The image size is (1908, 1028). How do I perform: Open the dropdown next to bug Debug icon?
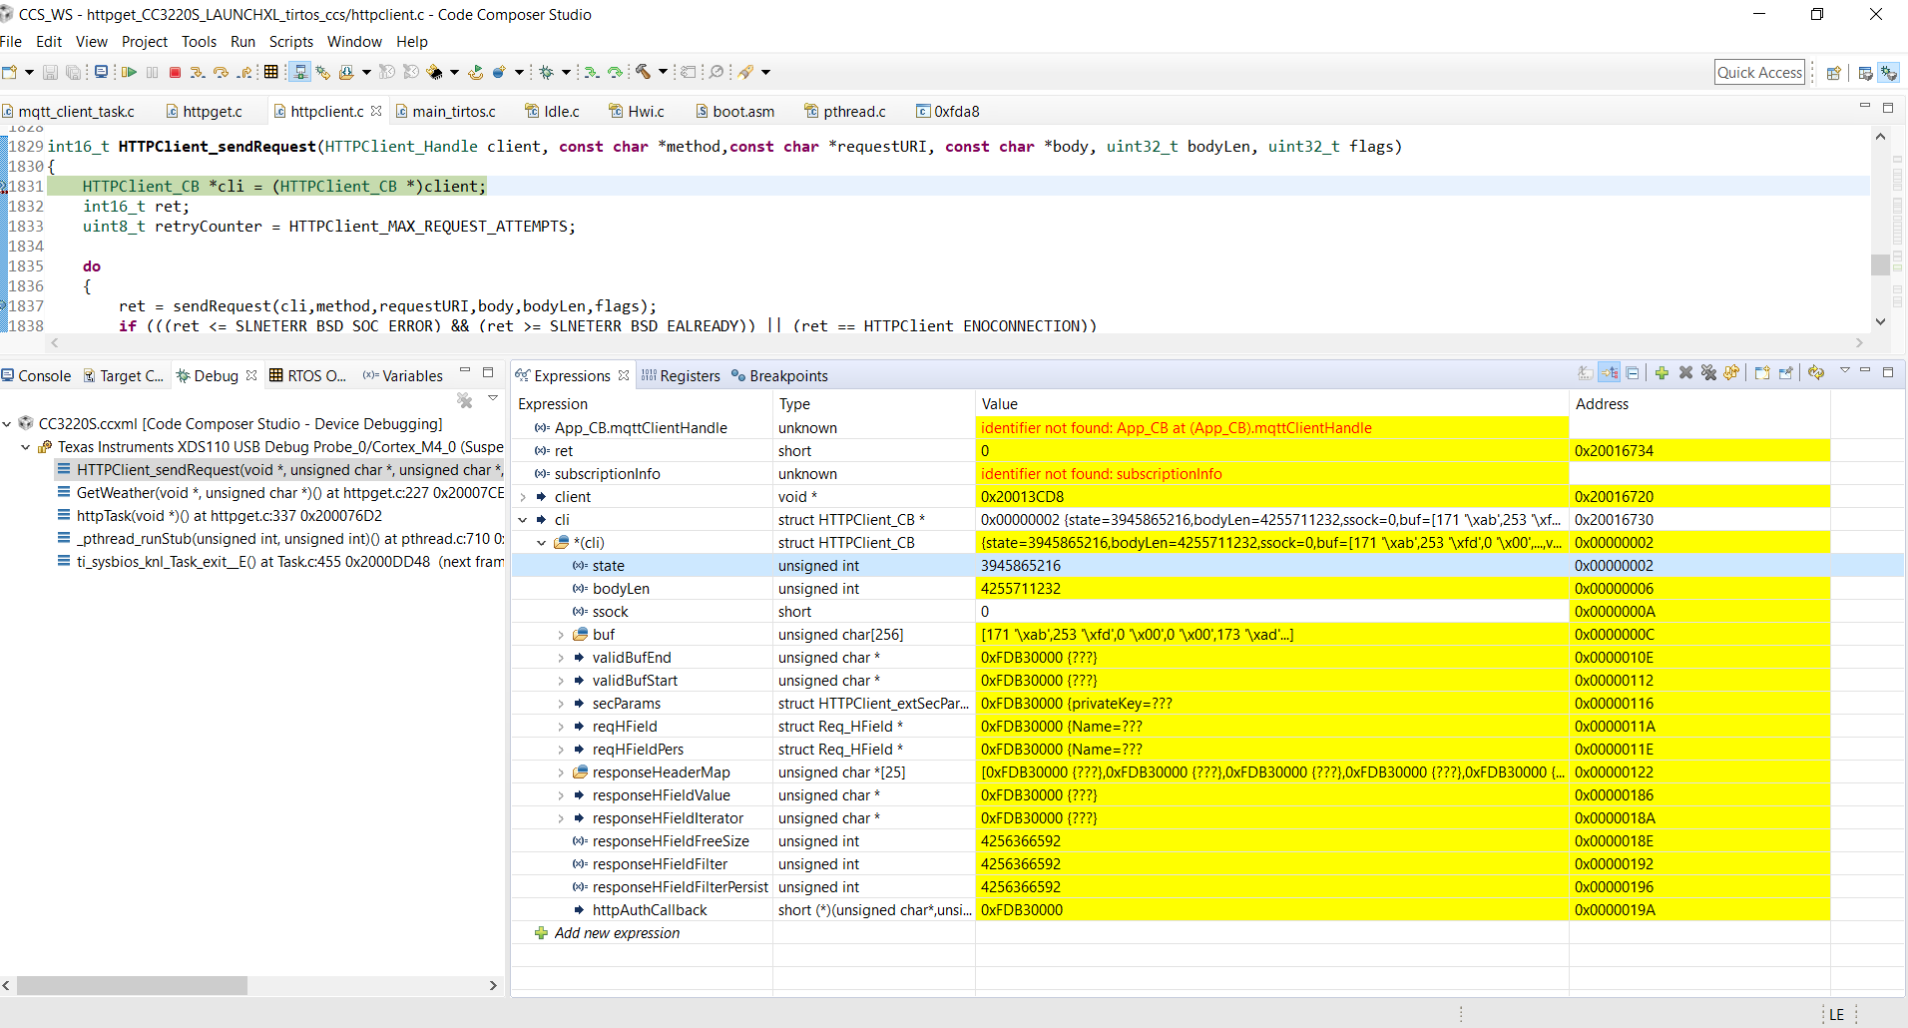pos(566,72)
